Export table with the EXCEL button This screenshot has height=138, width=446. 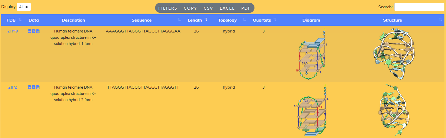[x=227, y=8]
